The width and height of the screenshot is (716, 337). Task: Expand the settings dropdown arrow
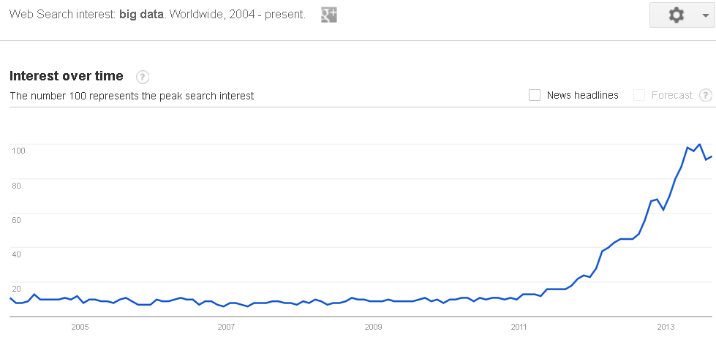tap(704, 15)
